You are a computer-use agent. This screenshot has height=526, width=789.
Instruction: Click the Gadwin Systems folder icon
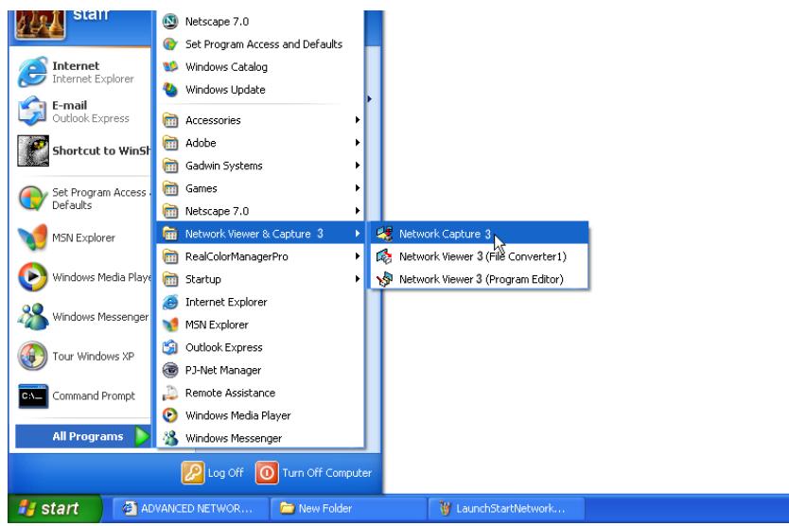click(170, 166)
